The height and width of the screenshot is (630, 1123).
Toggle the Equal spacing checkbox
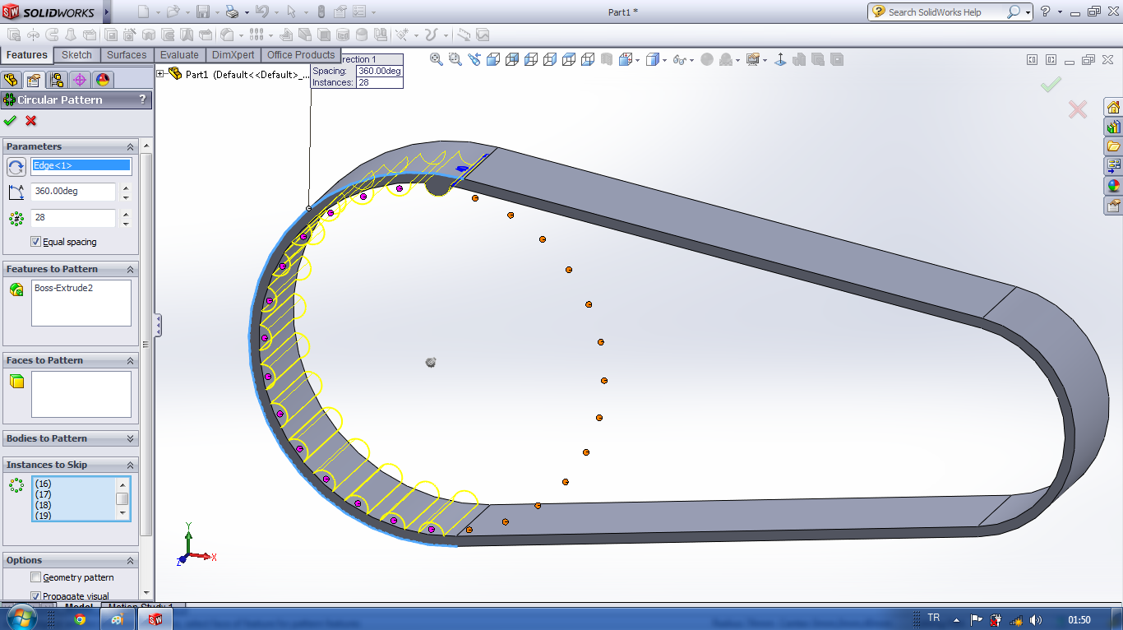tap(36, 242)
